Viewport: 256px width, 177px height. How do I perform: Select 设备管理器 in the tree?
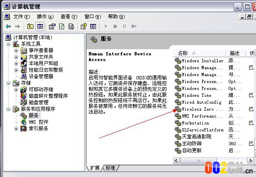click(41, 76)
